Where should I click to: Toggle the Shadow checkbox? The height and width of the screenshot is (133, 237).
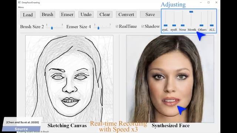pos(143,26)
